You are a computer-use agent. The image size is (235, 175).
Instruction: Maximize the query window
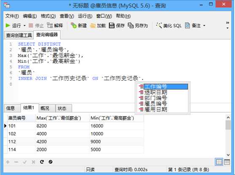click(211, 4)
